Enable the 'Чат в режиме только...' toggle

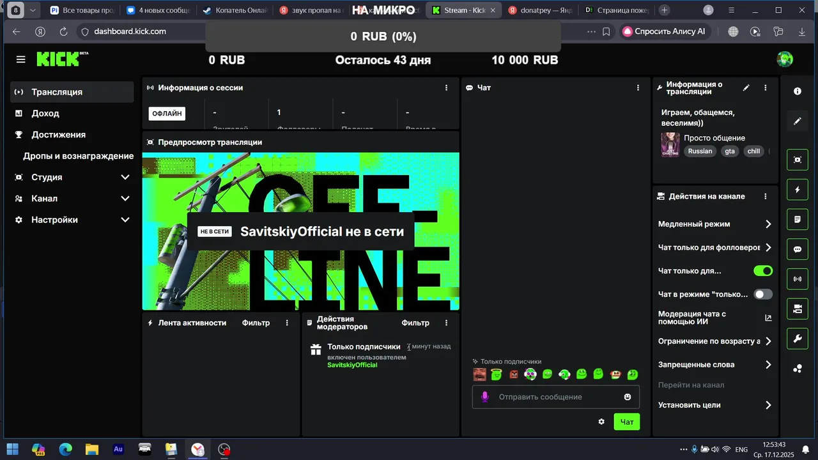pyautogui.click(x=763, y=295)
